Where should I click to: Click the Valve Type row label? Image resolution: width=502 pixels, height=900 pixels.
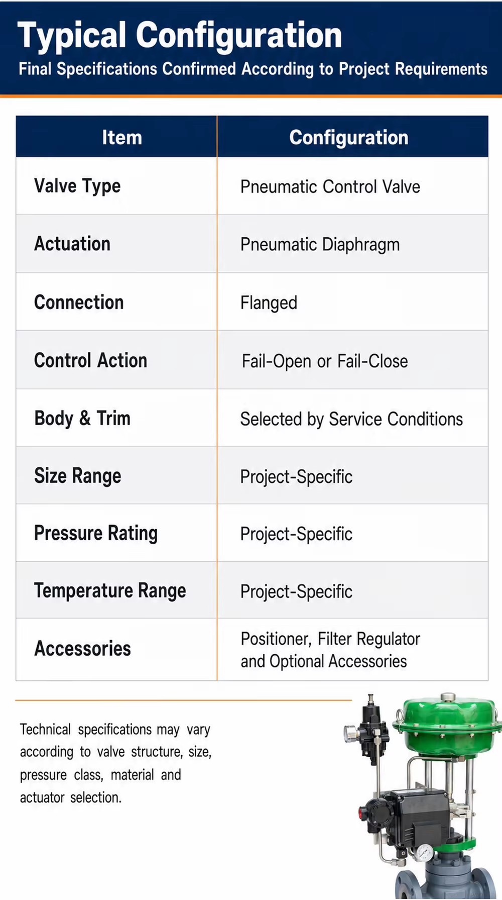point(77,186)
